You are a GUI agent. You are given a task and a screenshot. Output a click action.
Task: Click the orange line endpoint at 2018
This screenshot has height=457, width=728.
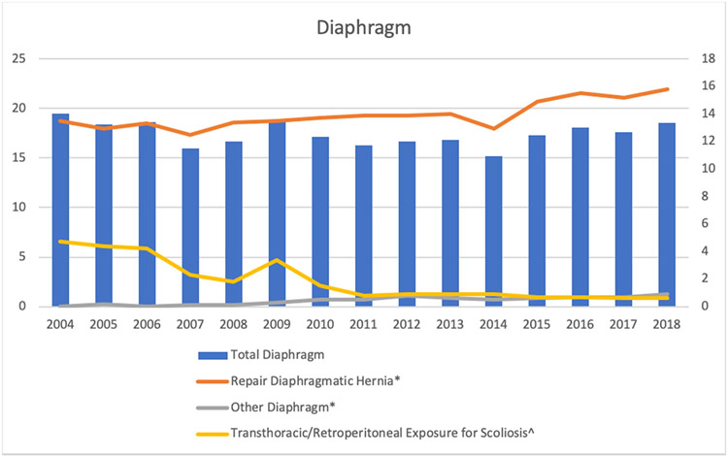coord(667,89)
